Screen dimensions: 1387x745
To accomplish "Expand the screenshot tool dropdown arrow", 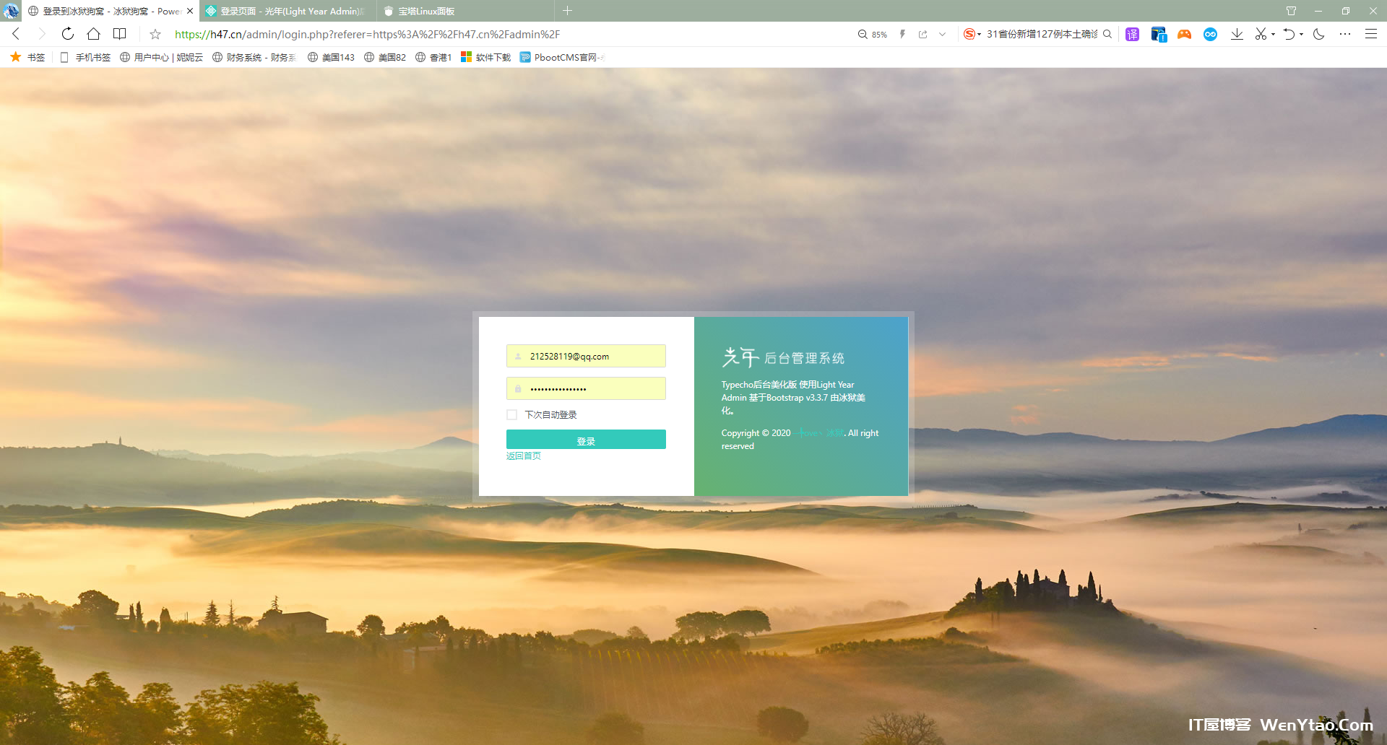I will click(1273, 34).
